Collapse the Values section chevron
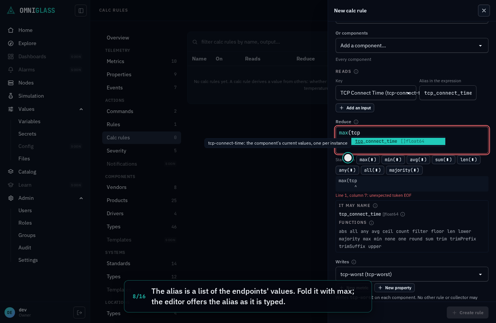 click(81, 109)
